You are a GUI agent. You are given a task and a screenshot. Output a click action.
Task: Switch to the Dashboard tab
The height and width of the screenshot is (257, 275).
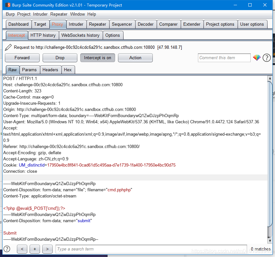[x=19, y=24]
